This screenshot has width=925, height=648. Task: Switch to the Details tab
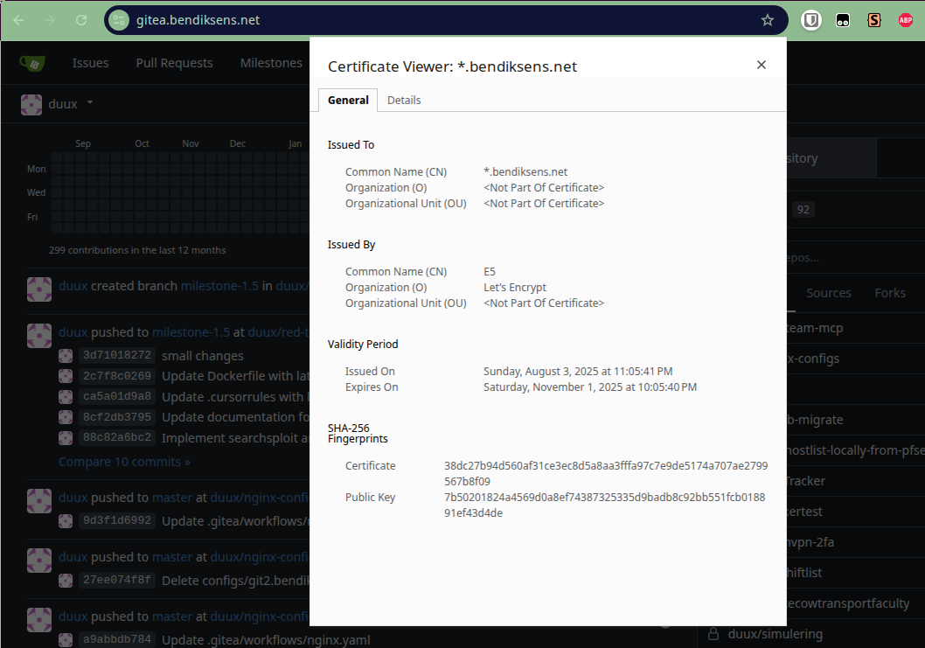(404, 101)
